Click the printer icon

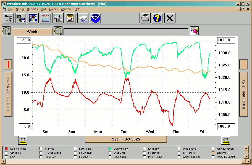pos(145,18)
